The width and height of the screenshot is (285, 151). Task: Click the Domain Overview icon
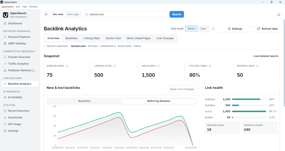point(5,57)
